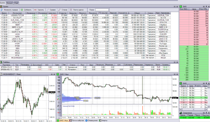Click down arrow of trades tape scrollbar
210x122 pixels.
(209, 107)
